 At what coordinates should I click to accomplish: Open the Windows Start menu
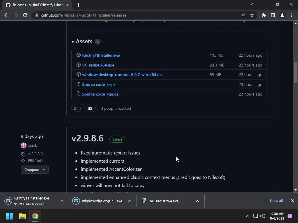point(10,216)
